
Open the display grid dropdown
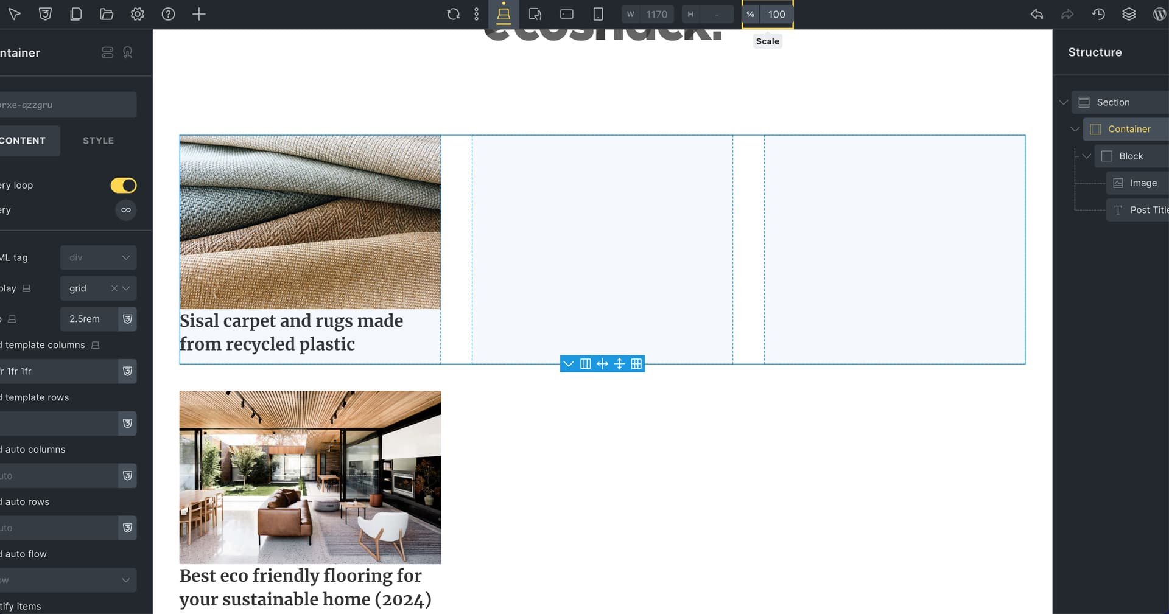click(x=126, y=288)
